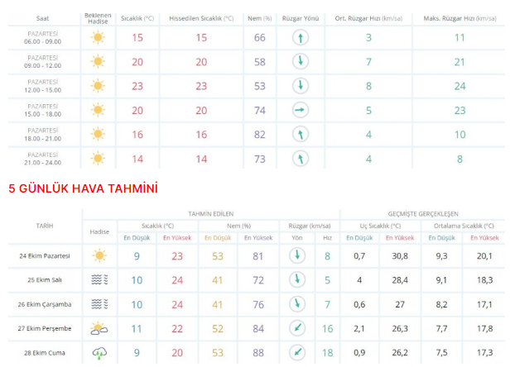Click the sun icon for 06.00-09.00
Image resolution: width=510 pixels, height=367 pixels.
pos(99,37)
